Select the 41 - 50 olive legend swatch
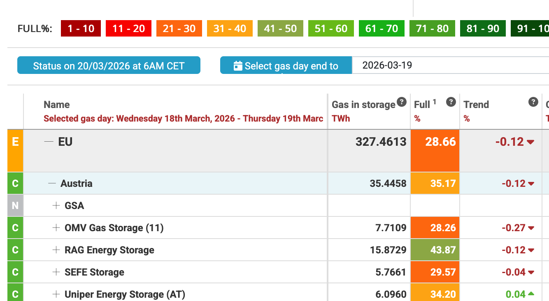 click(x=280, y=29)
